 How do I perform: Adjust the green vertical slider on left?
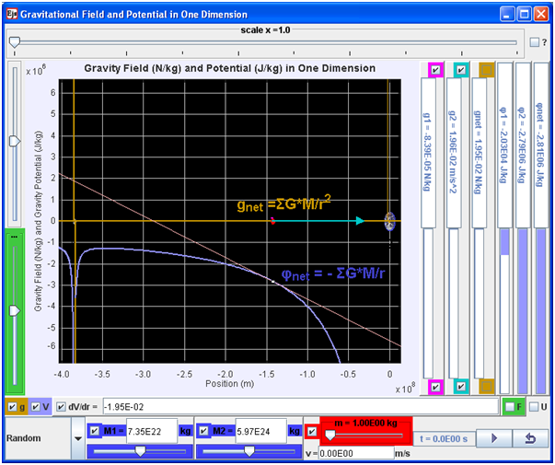15,310
